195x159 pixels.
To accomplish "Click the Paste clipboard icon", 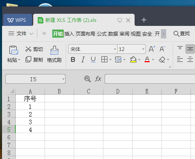I will [x=13, y=50].
